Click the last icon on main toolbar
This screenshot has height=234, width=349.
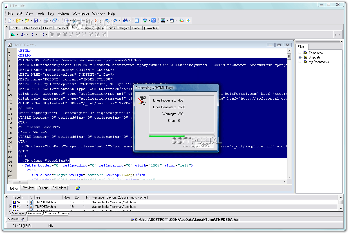[188, 21]
